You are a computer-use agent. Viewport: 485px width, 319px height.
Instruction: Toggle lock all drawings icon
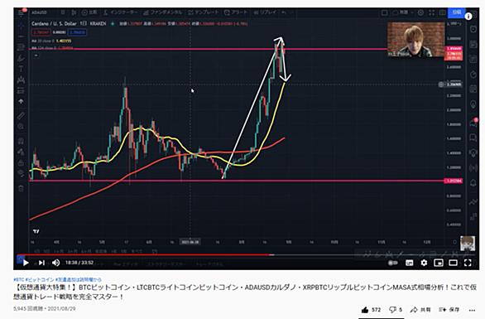[x=21, y=163]
